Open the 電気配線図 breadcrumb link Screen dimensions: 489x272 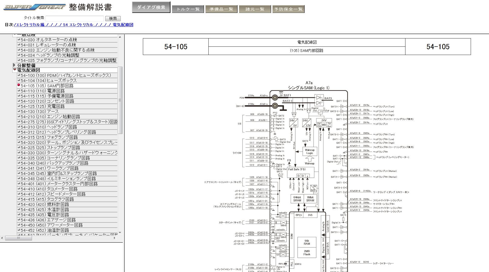pyautogui.click(x=123, y=25)
